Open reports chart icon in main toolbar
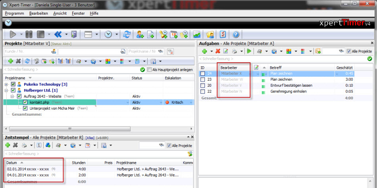Screen dimensions: 377x188 coord(197,35)
